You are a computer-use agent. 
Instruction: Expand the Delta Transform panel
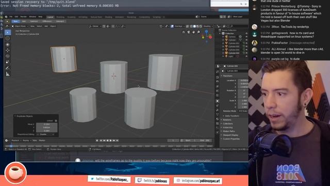tap(232, 116)
